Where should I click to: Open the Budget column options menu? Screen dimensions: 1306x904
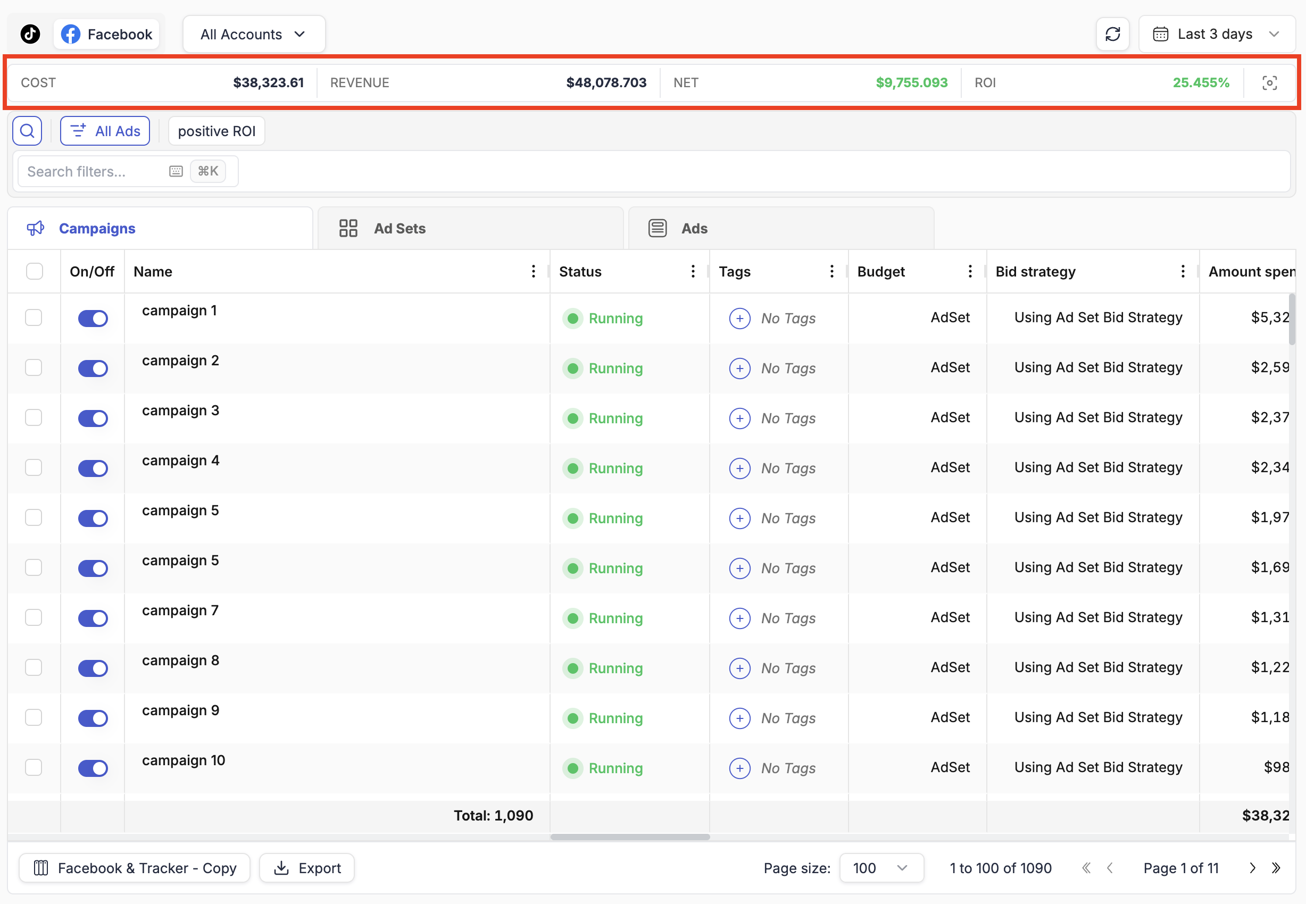(970, 271)
